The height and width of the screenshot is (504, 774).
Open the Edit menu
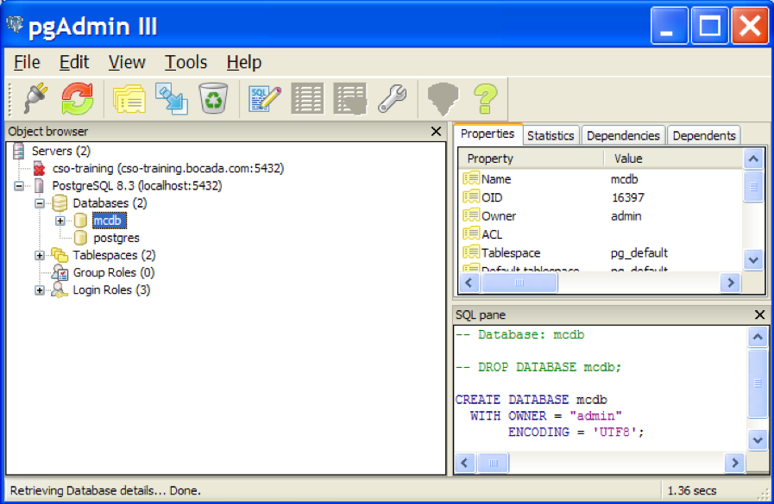[x=74, y=62]
